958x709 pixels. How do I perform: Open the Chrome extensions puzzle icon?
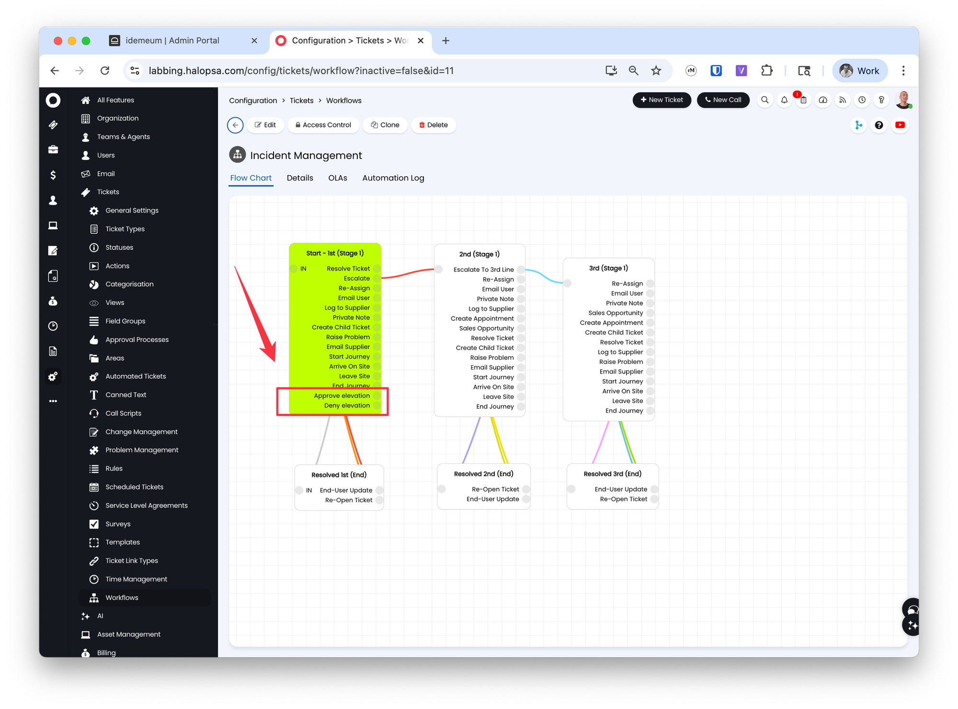pos(767,71)
